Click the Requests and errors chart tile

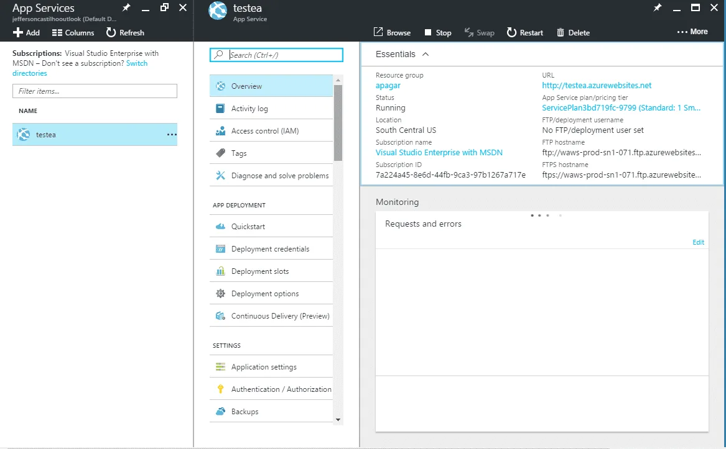pos(542,321)
